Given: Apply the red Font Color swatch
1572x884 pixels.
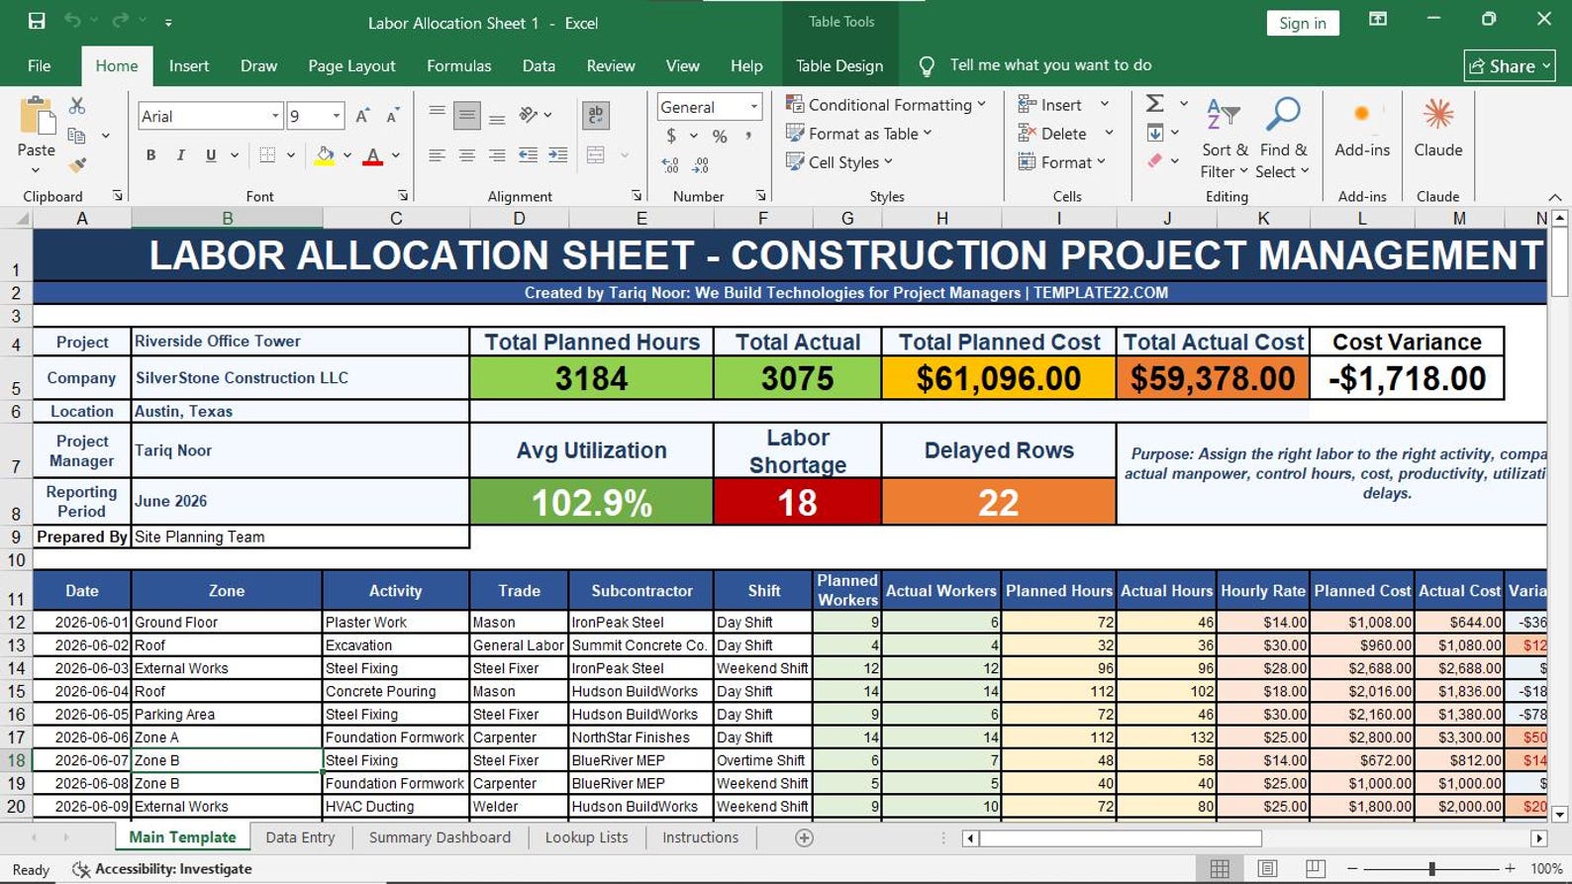Looking at the screenshot, I should click(x=372, y=155).
